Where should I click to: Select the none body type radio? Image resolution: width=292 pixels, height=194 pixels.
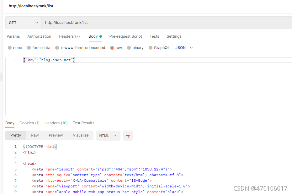click(x=10, y=48)
